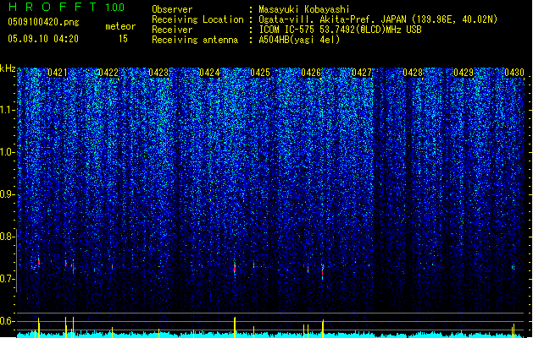Click the 0426 time marker
Screen dimensions: 533x338
click(x=311, y=73)
